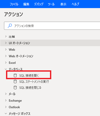Focus the アクションの検索 search field

pyautogui.click(x=52, y=26)
